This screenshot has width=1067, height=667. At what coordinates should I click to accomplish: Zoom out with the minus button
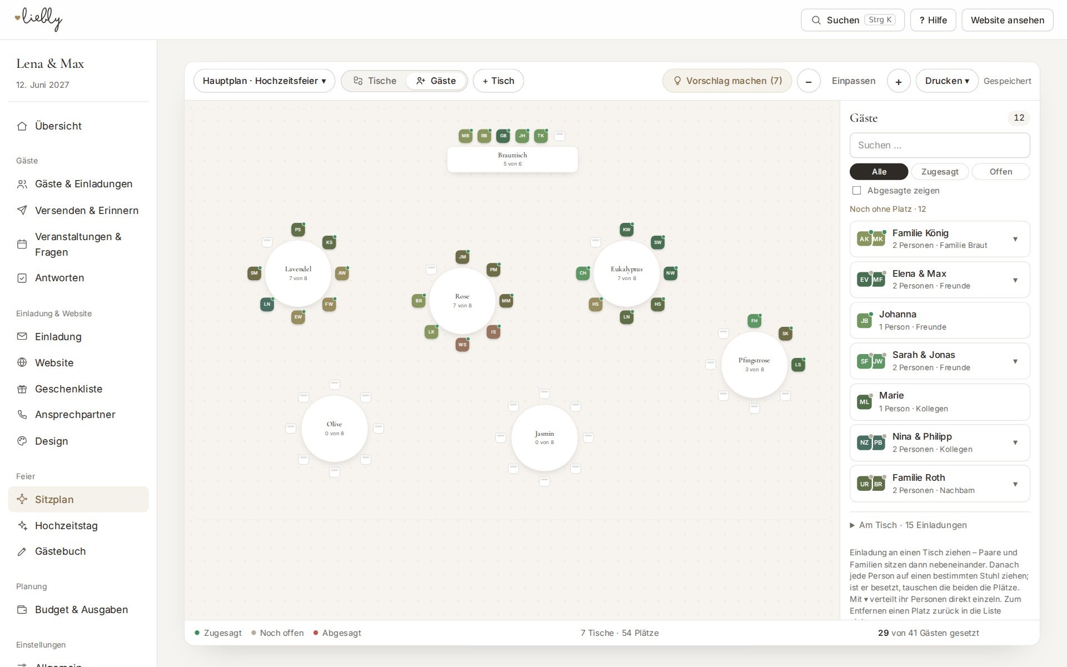809,81
